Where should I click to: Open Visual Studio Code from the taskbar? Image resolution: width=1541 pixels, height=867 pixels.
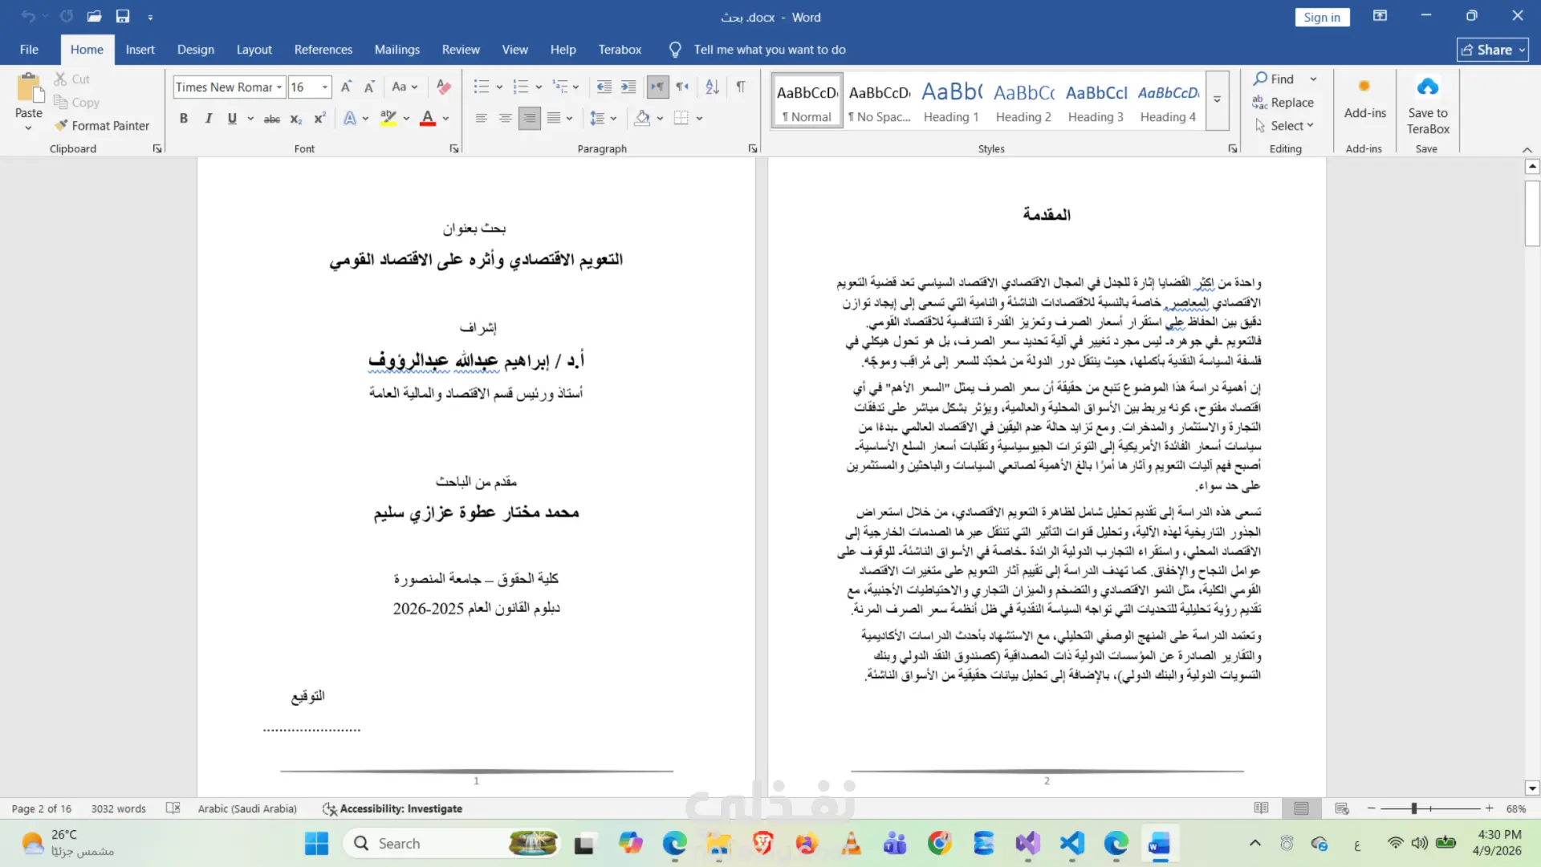tap(1071, 844)
